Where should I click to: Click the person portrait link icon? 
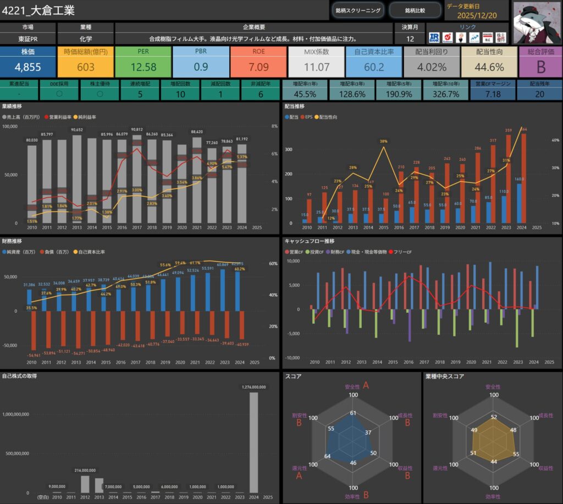(461, 37)
